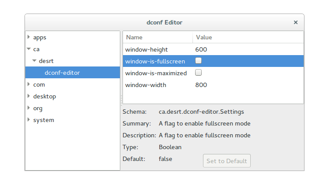Sort by the Name column header
329x185 pixels.
click(158, 37)
